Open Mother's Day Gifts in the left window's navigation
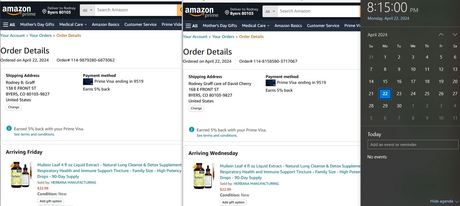The image size is (460, 206). click(x=37, y=24)
